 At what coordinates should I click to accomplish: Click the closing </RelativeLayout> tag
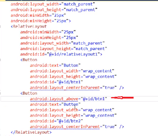(31, 132)
